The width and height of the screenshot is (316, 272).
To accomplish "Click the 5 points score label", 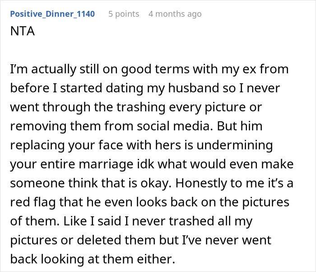I will click(124, 14).
